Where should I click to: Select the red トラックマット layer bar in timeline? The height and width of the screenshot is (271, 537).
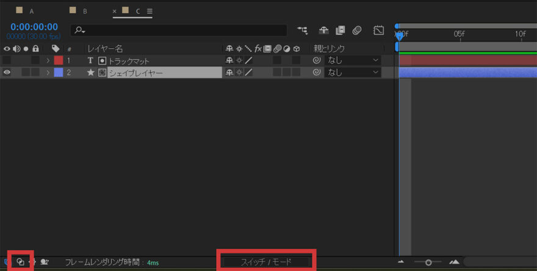point(468,60)
